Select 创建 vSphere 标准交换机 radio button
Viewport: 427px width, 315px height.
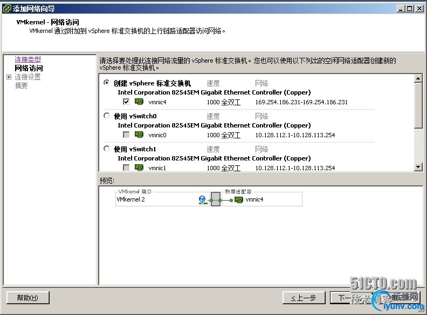coord(107,83)
